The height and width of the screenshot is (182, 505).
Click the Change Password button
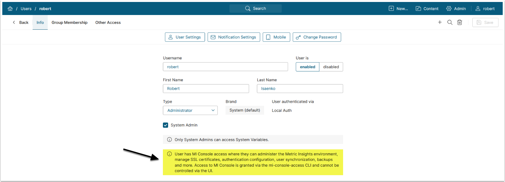tap(317, 37)
